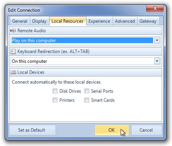The width and height of the screenshot is (172, 146).
Task: Confirm with the OK button
Action: click(x=112, y=130)
